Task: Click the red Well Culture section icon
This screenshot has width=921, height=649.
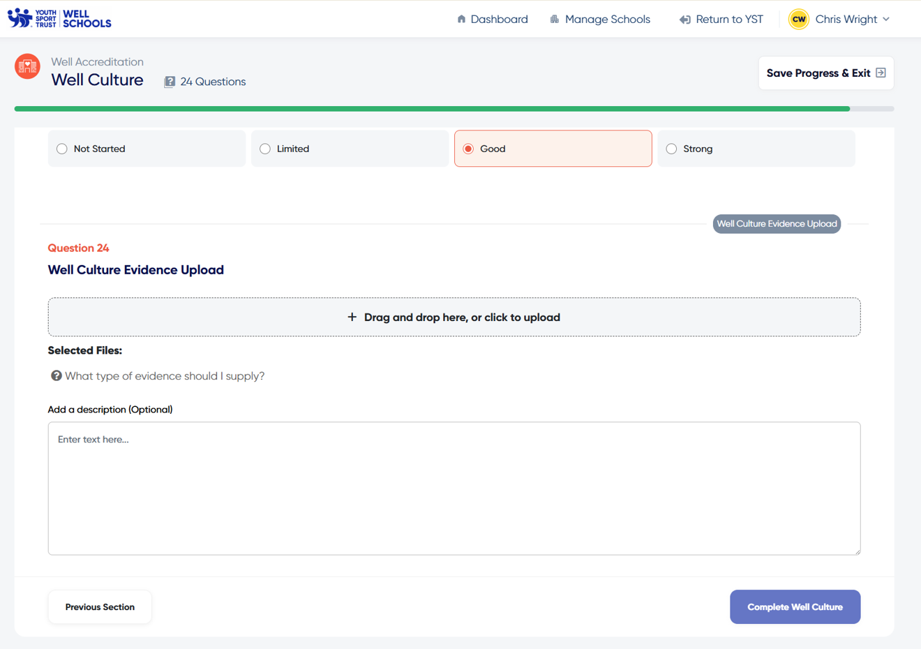Action: (27, 66)
